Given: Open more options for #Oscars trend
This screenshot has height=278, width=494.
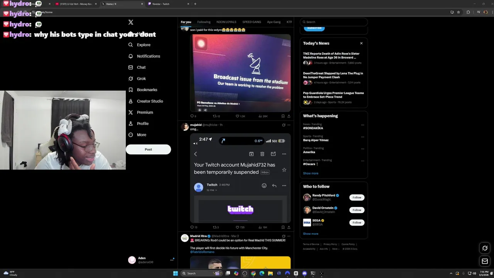Looking at the screenshot, I should click(362, 161).
